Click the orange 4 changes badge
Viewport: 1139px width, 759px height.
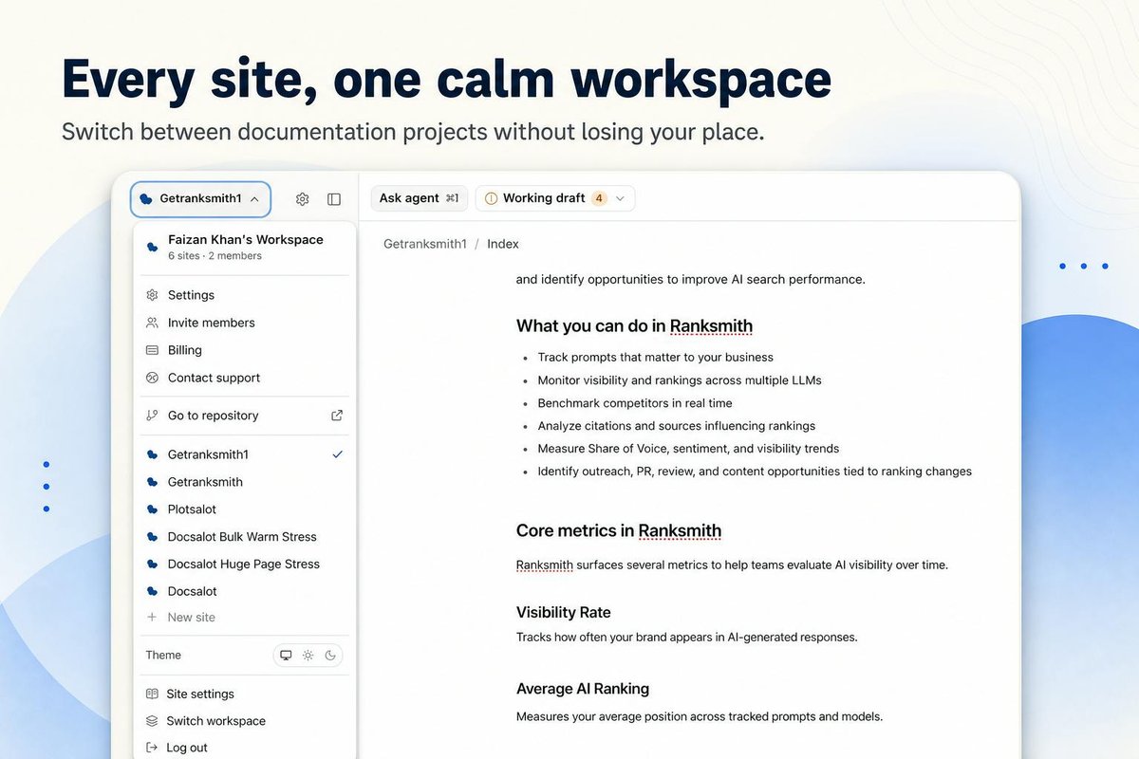599,198
